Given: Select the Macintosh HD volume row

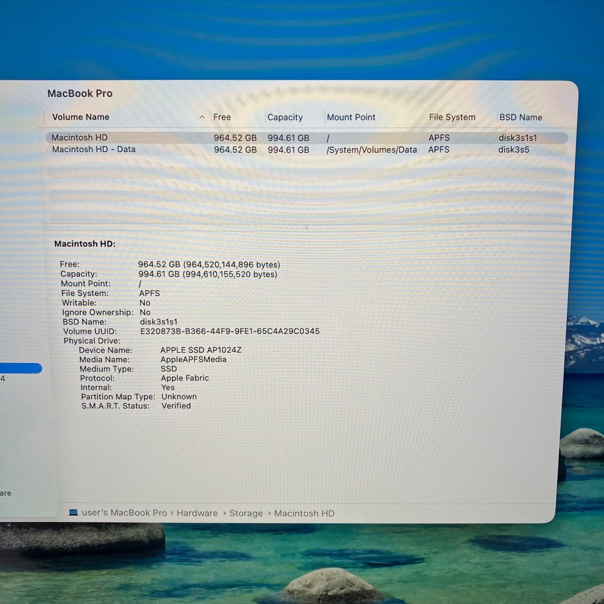Looking at the screenshot, I should (307, 138).
